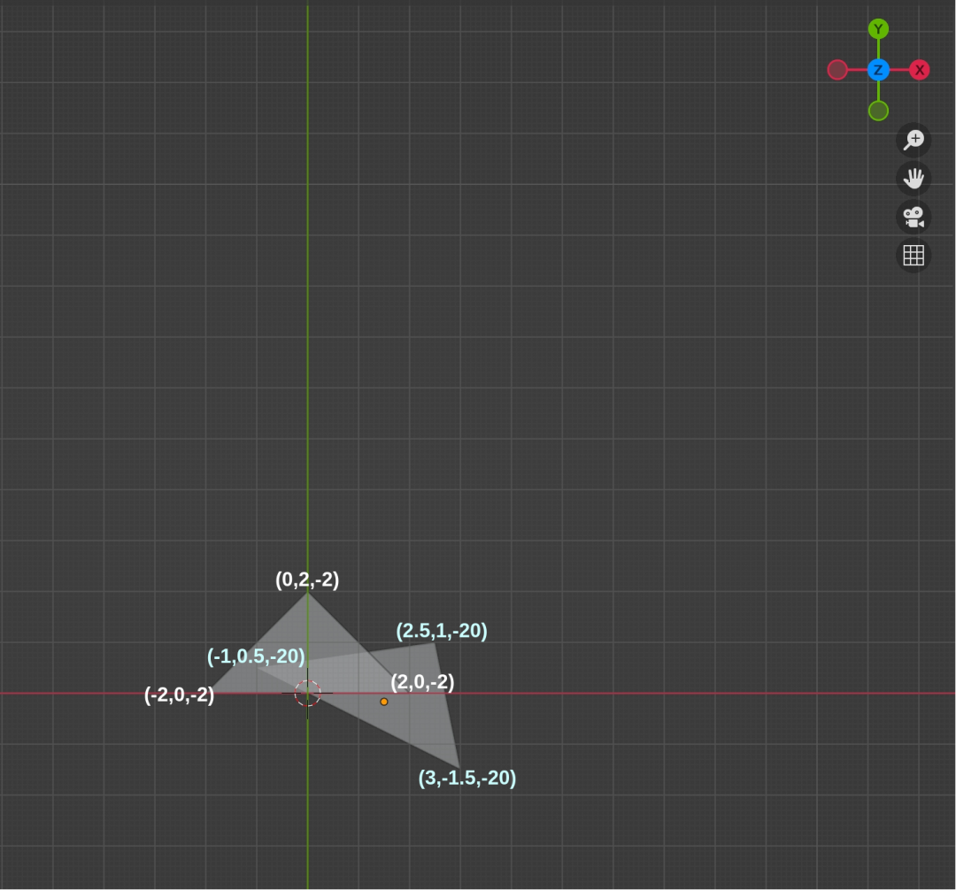
Task: Select the Zoom magnifier icon
Action: pos(914,140)
